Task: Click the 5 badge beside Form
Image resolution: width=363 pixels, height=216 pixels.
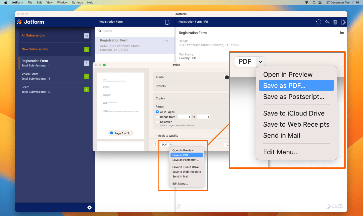Action: point(86,89)
